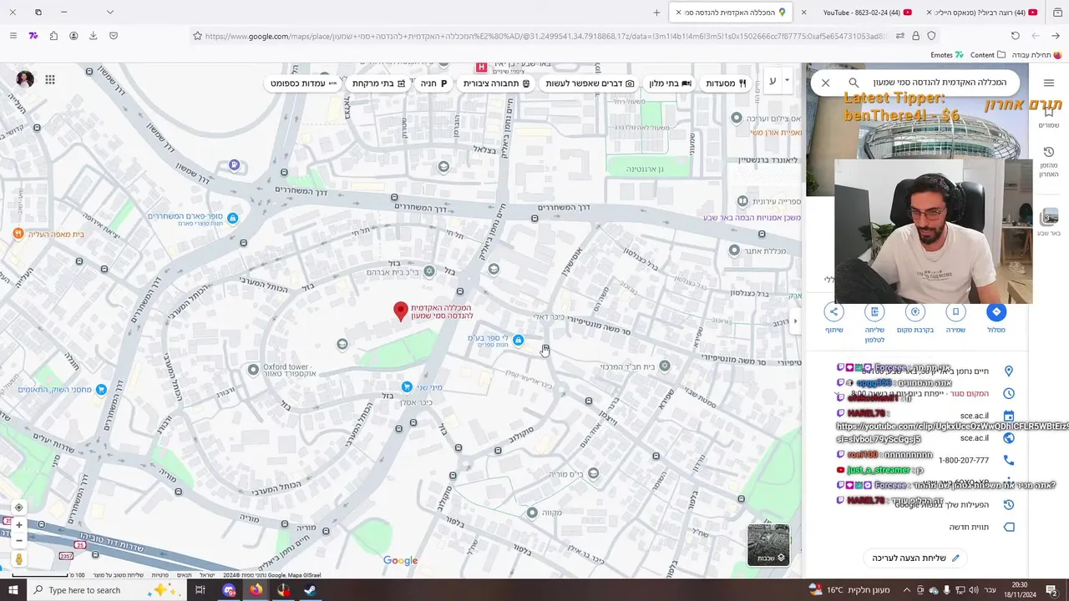Open the Google Maps hamburger menu
Image resolution: width=1069 pixels, height=601 pixels.
[1049, 83]
